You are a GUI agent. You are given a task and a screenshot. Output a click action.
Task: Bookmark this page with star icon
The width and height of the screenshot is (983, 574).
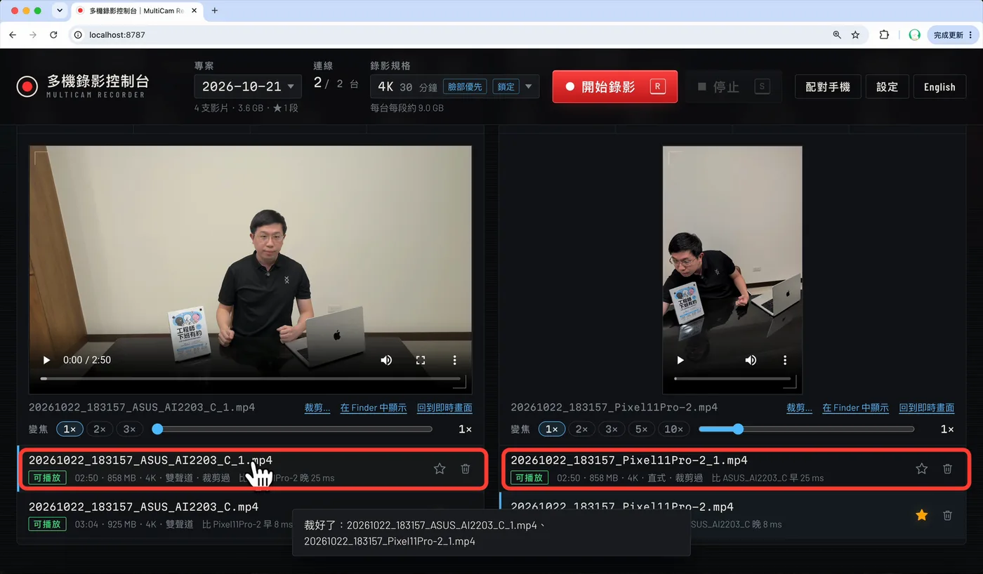855,34
